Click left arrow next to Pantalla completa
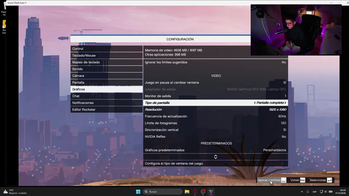Viewport: 349px width, 196px height. coord(255,103)
